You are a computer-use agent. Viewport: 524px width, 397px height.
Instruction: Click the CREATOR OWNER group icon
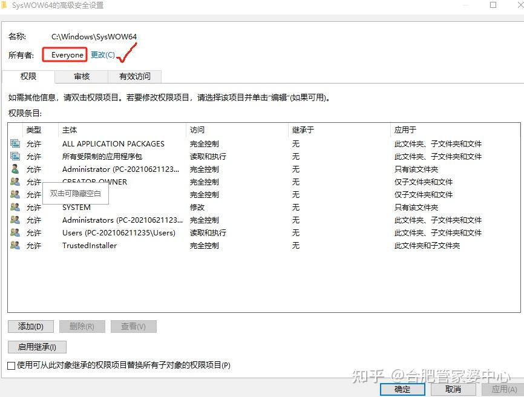tap(15, 182)
